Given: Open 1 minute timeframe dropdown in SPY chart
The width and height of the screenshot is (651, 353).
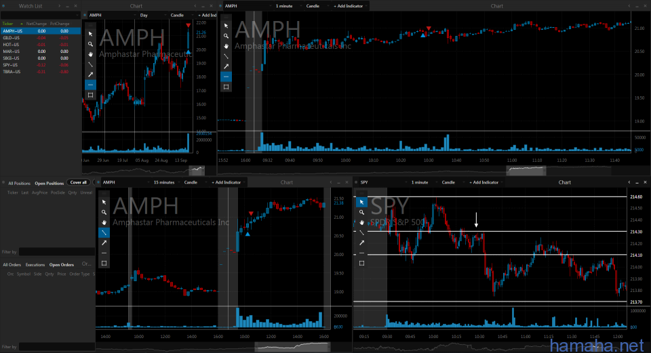Looking at the screenshot, I should tap(423, 182).
